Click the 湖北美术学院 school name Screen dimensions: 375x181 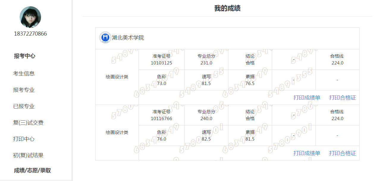(128, 38)
